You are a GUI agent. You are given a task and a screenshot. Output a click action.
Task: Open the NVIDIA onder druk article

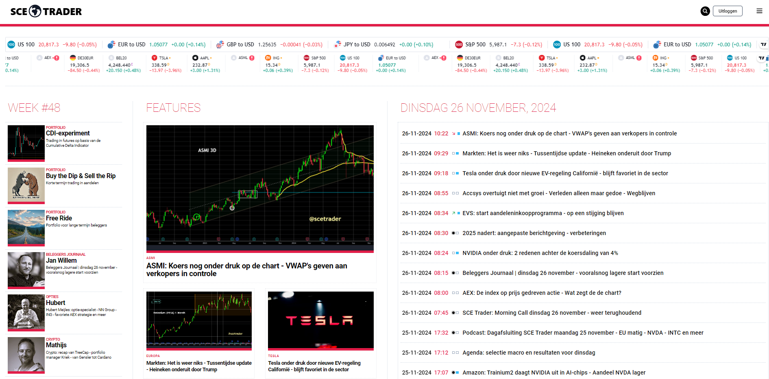(540, 253)
